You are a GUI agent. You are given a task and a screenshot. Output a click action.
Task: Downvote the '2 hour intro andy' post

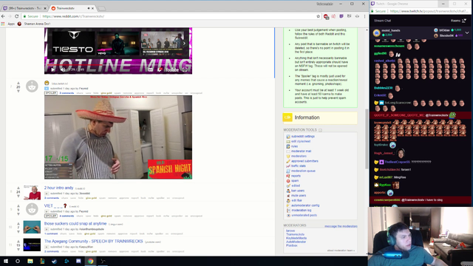click(x=18, y=196)
